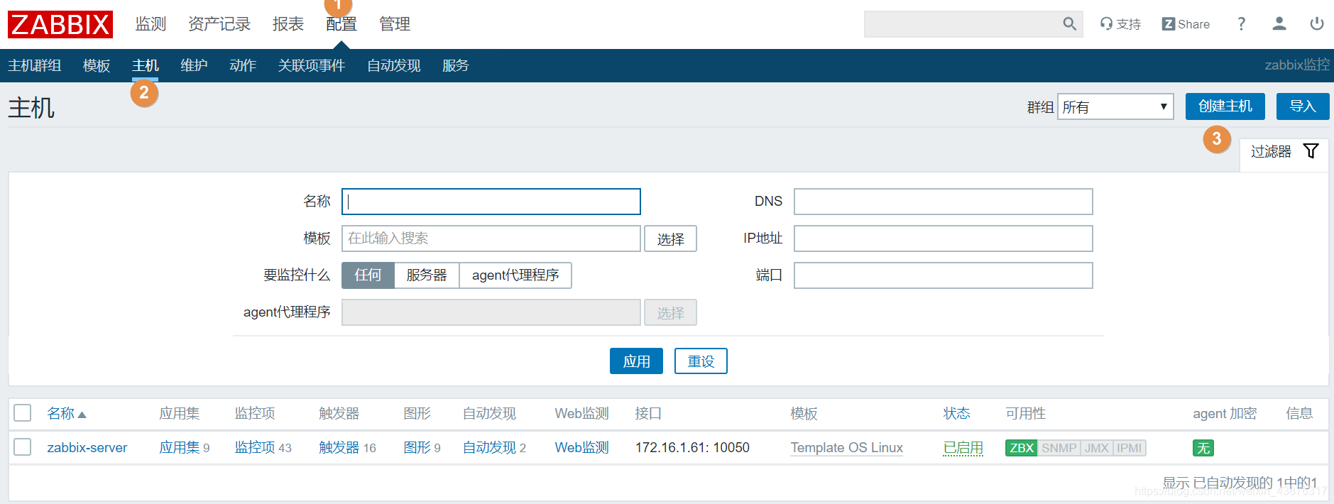Go to 自动发现 submenu
The image size is (1334, 504).
pos(394,66)
